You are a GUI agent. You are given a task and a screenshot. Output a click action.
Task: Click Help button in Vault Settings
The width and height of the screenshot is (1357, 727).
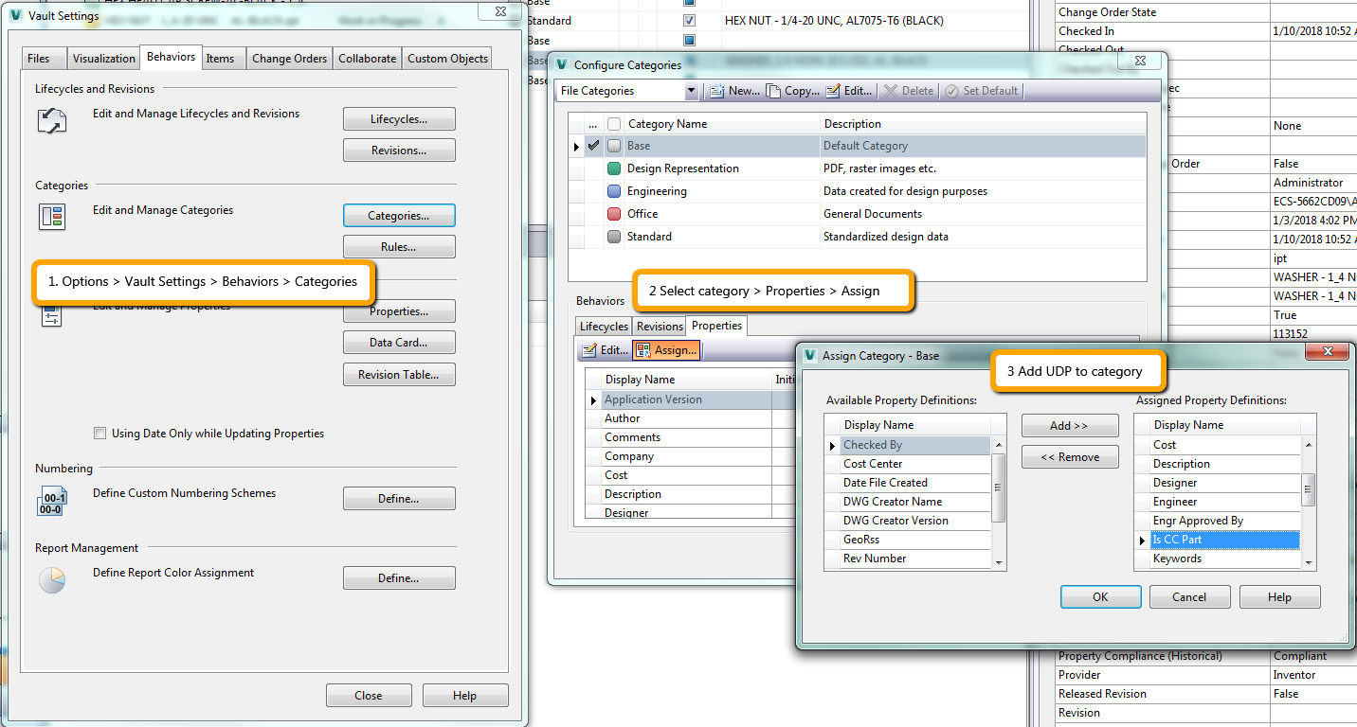(x=465, y=696)
